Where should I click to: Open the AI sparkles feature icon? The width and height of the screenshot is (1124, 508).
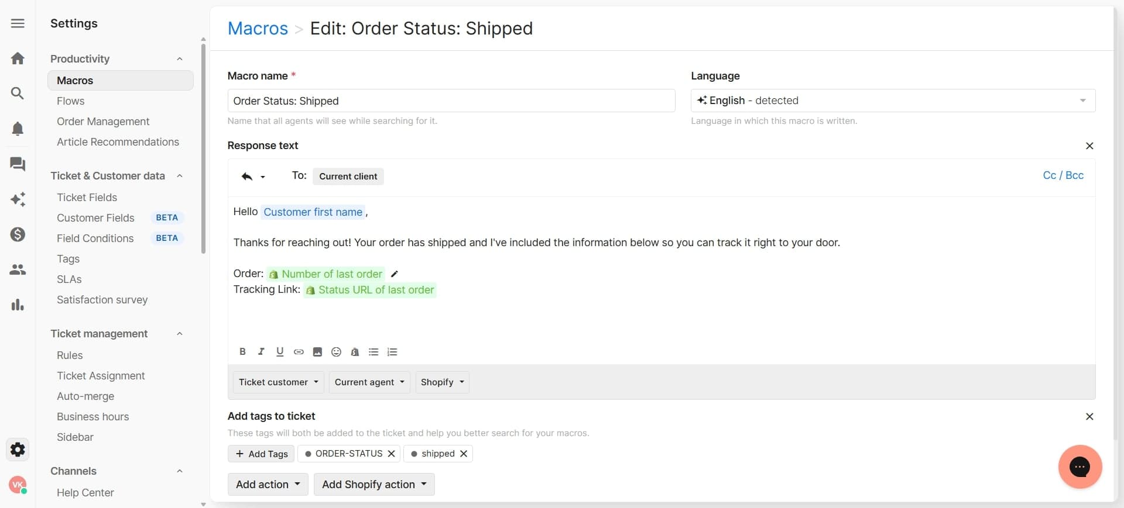[18, 199]
